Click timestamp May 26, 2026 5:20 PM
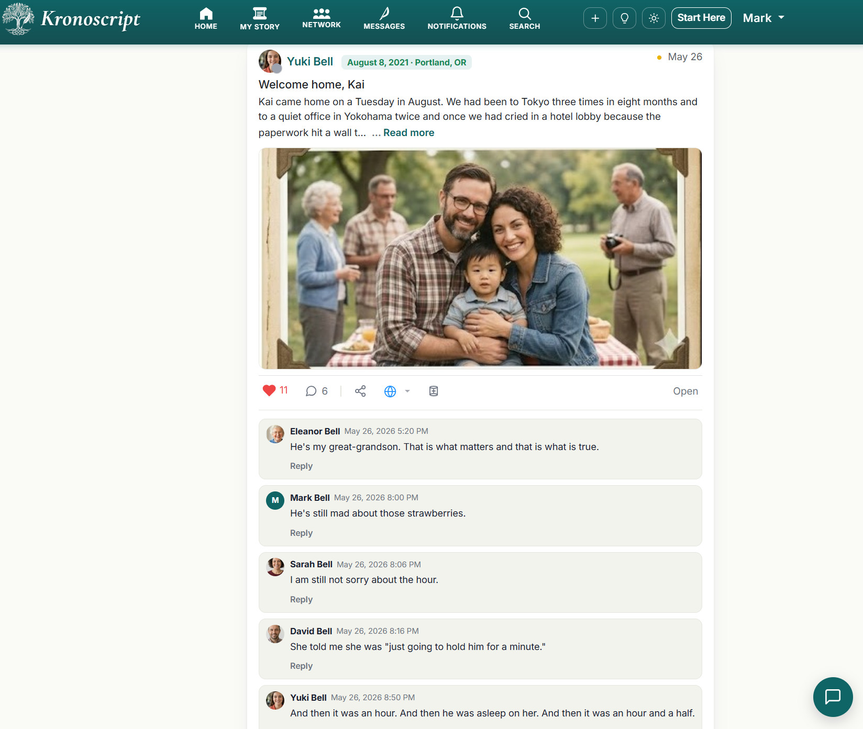Image resolution: width=863 pixels, height=729 pixels. pyautogui.click(x=386, y=431)
